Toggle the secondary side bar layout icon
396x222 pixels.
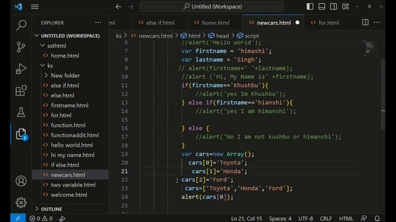[x=334, y=7]
